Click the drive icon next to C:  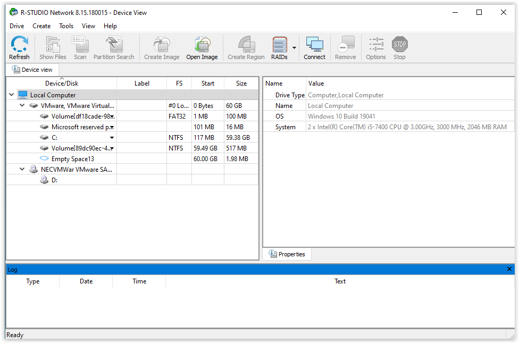tap(44, 137)
